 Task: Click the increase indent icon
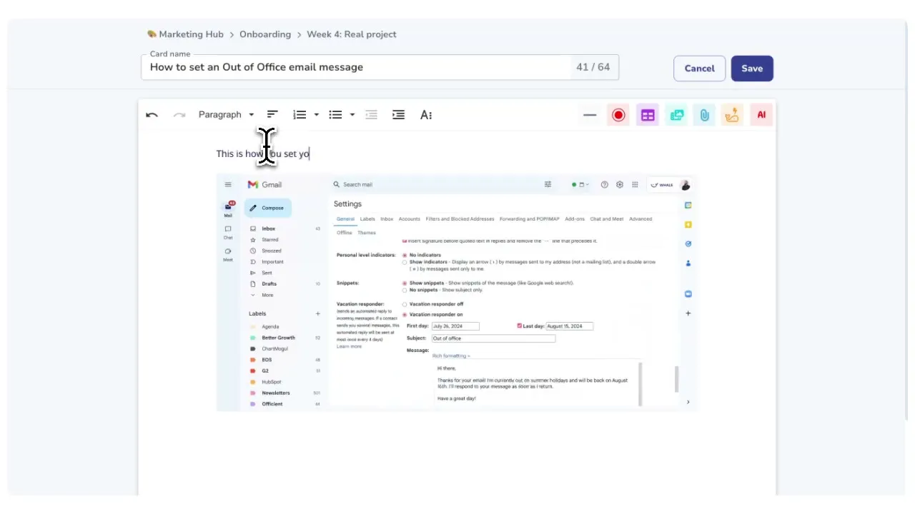[x=399, y=115]
